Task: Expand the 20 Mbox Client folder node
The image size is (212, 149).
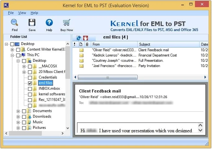Action: [24, 72]
